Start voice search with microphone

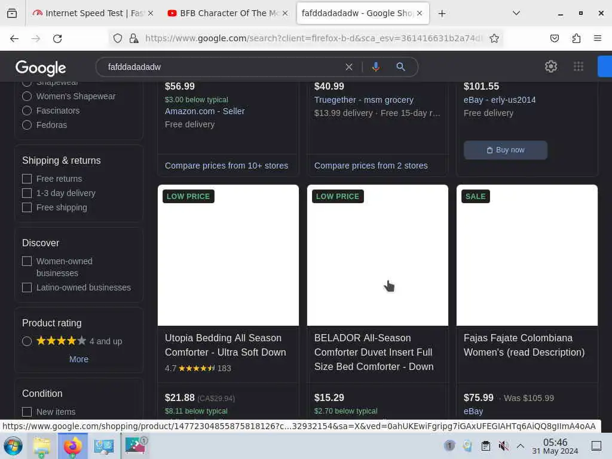[x=375, y=67]
